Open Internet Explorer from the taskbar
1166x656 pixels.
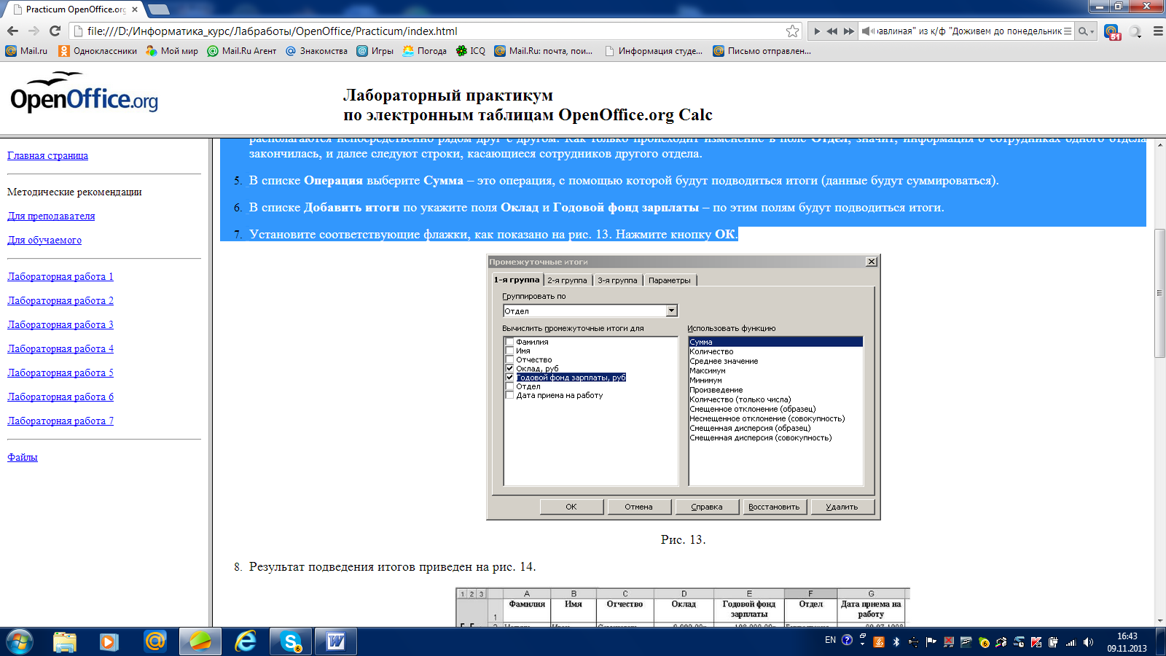click(246, 641)
